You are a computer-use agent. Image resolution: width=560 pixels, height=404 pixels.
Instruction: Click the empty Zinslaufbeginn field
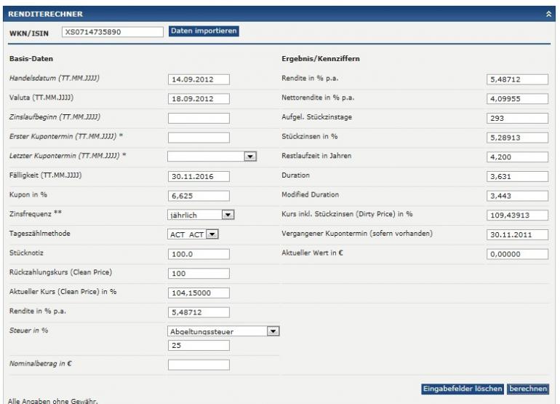(198, 118)
